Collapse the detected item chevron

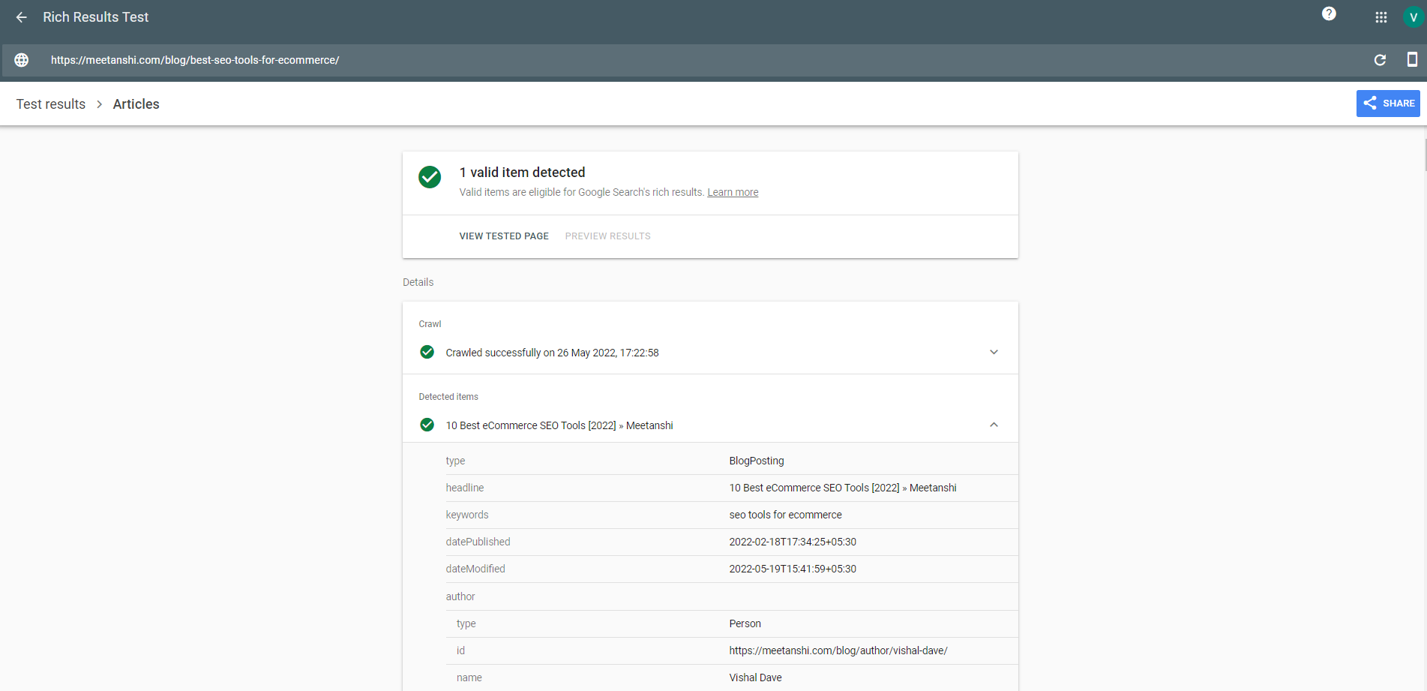[994, 425]
